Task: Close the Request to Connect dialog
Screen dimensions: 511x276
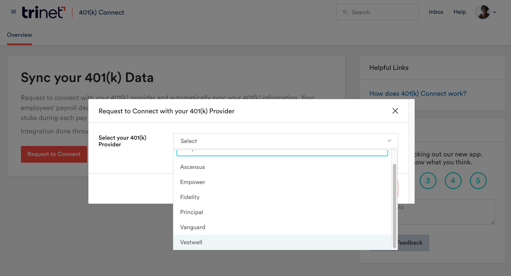Action: click(395, 111)
